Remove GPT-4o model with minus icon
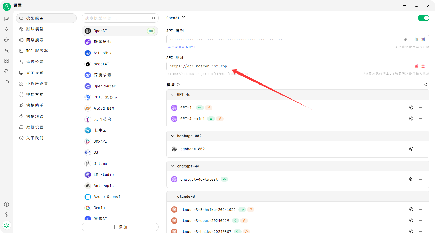Viewport: 435px width, 233px height. pos(421,107)
